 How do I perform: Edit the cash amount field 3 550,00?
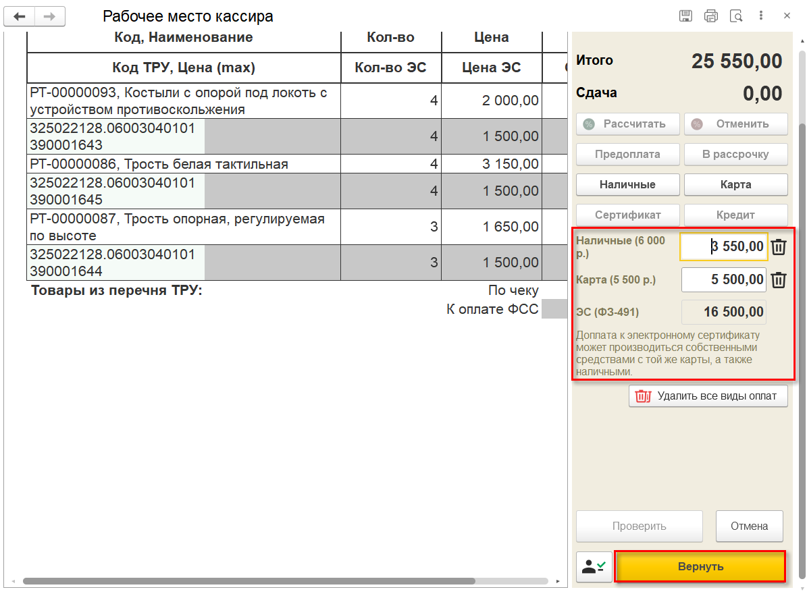[x=724, y=247]
